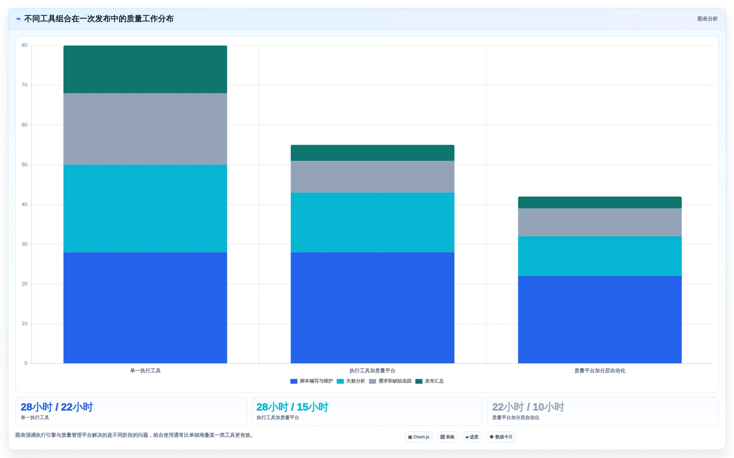The height and width of the screenshot is (458, 734).
Task: Toggle the 发布汇总 legend label
Action: click(434, 381)
